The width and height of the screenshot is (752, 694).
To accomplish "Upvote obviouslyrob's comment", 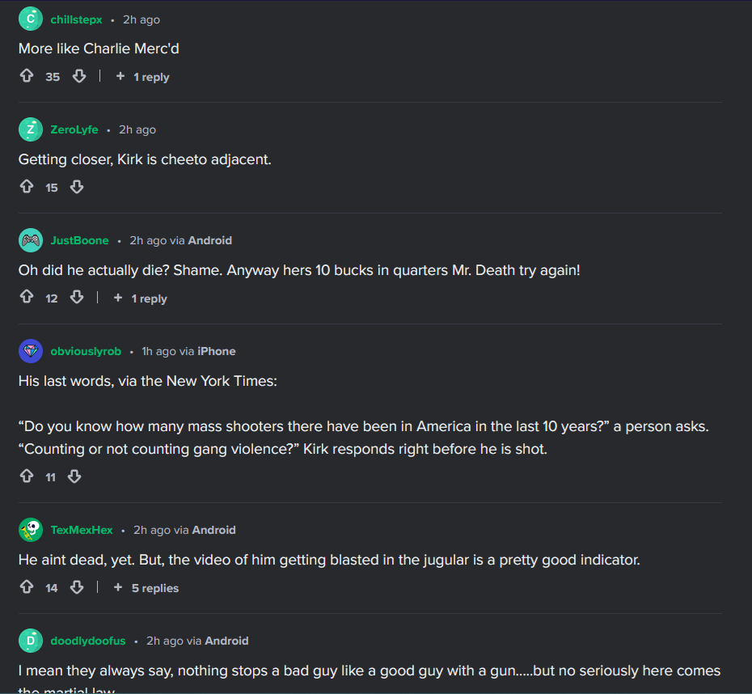I will click(27, 476).
